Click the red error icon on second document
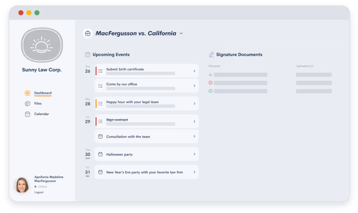 click(210, 83)
